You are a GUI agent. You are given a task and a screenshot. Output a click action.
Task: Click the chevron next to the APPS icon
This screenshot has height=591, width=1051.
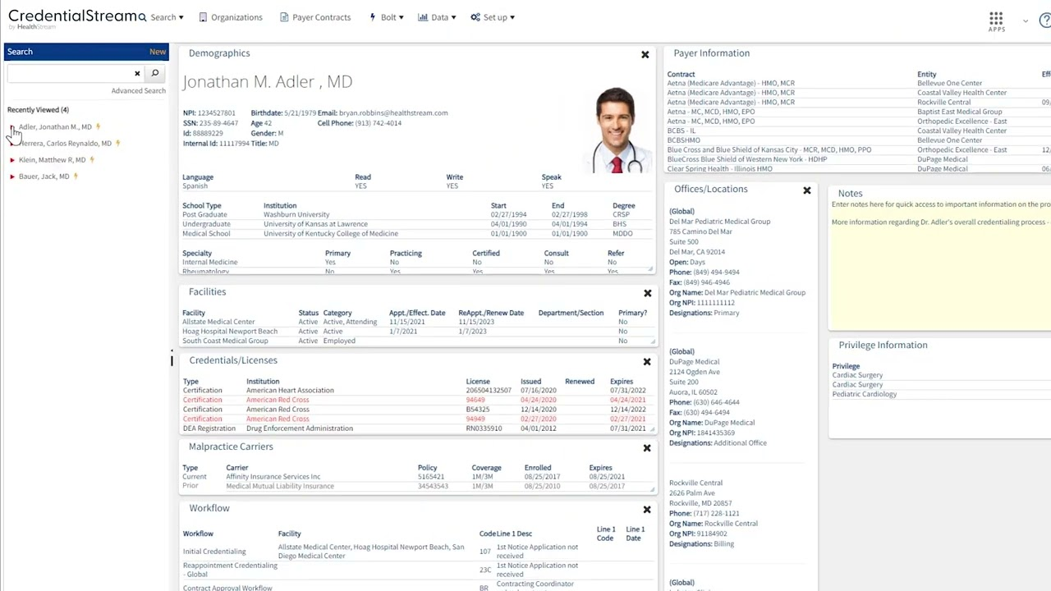(1026, 22)
